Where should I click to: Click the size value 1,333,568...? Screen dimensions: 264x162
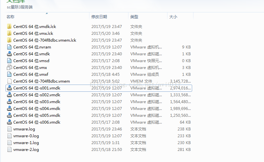180,95
